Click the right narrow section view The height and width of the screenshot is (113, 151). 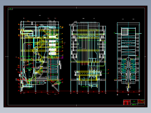[128, 59]
